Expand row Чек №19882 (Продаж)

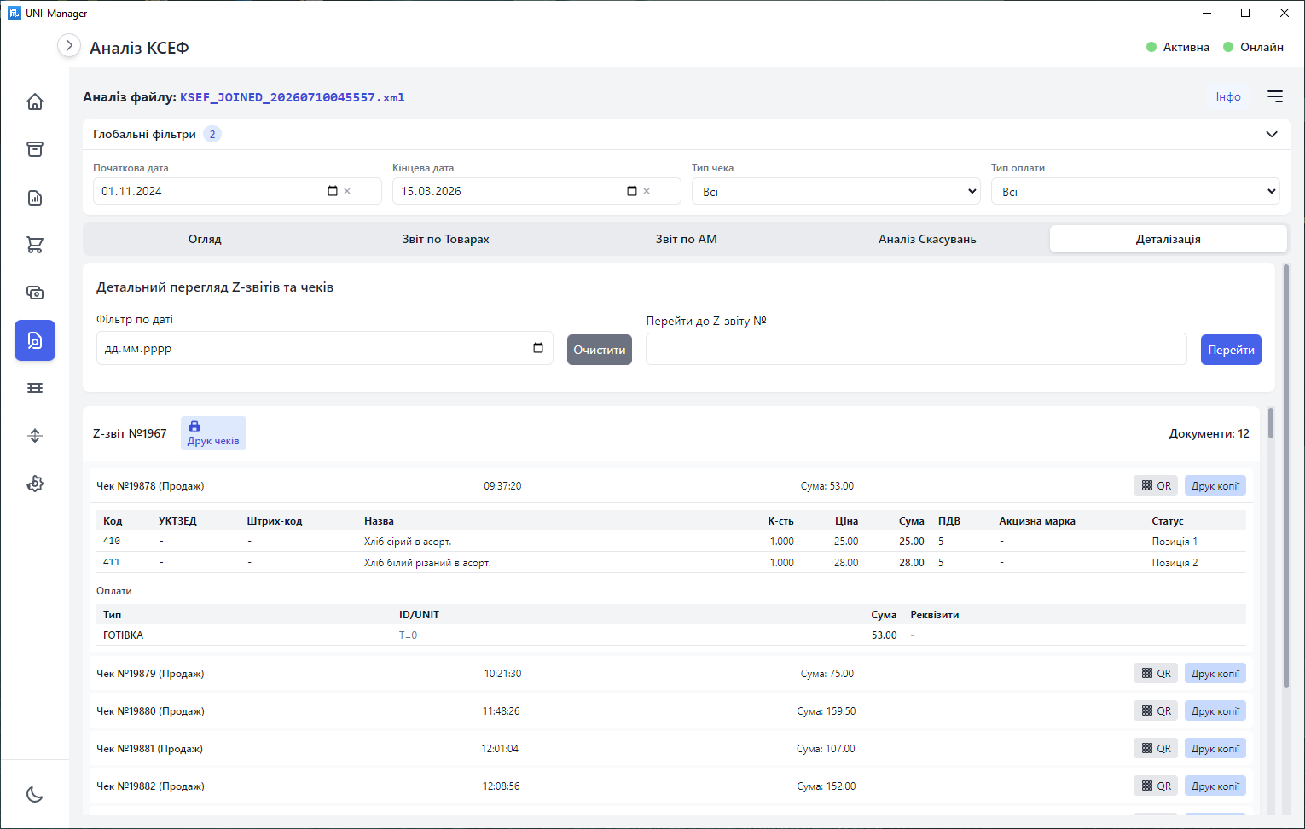click(x=670, y=786)
